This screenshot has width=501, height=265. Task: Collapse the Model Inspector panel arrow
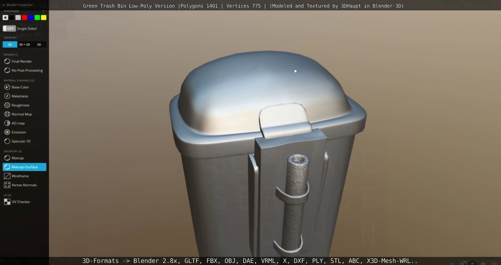pyautogui.click(x=4, y=5)
